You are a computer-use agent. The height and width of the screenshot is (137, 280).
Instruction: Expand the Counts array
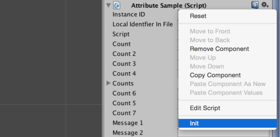point(108,83)
